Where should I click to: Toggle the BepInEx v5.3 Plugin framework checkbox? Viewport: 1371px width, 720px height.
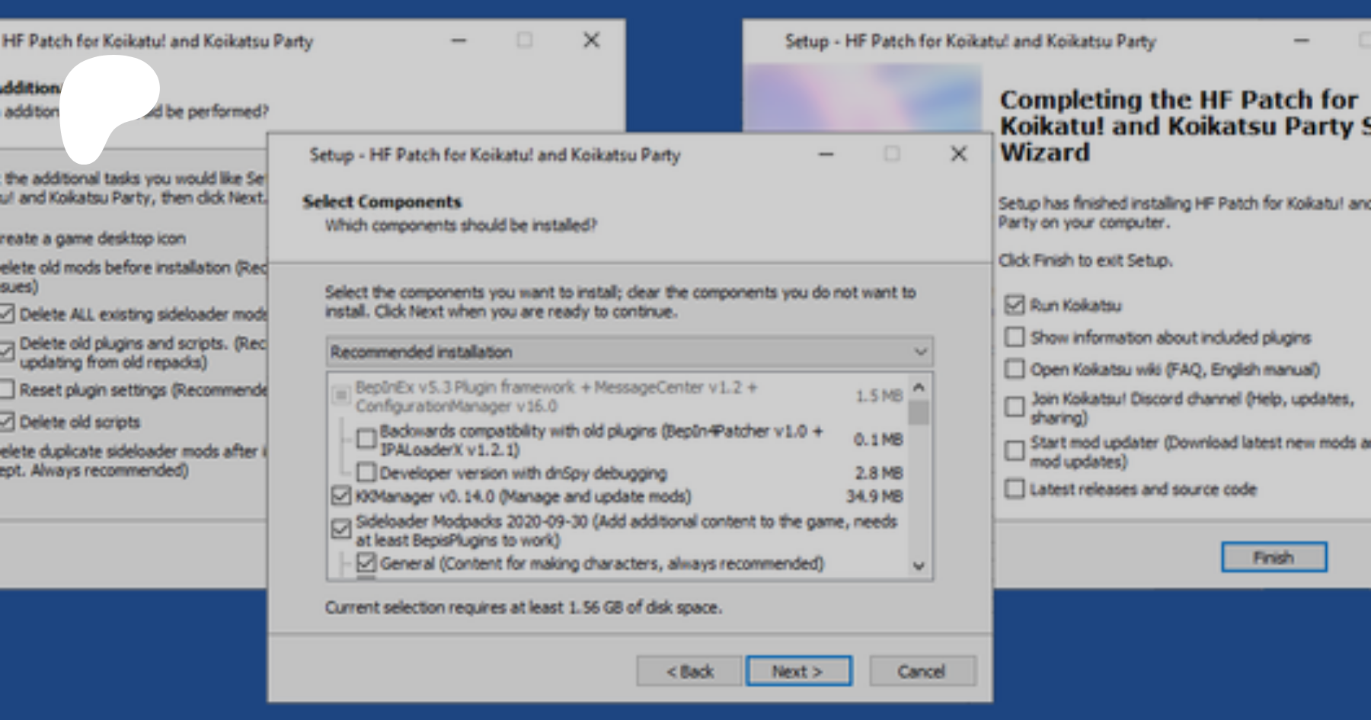click(340, 395)
